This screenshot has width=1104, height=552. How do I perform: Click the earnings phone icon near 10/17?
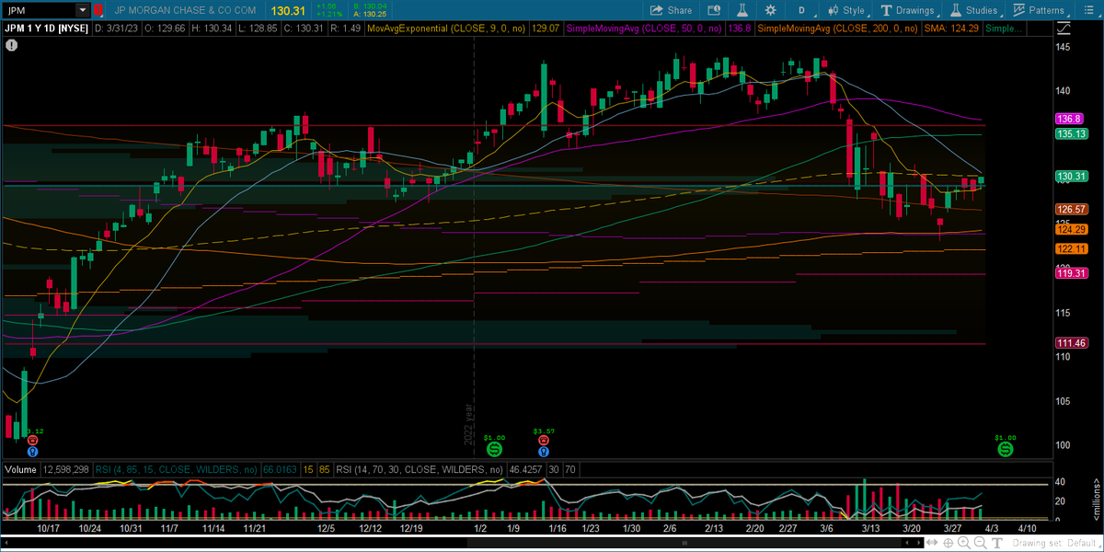(33, 441)
